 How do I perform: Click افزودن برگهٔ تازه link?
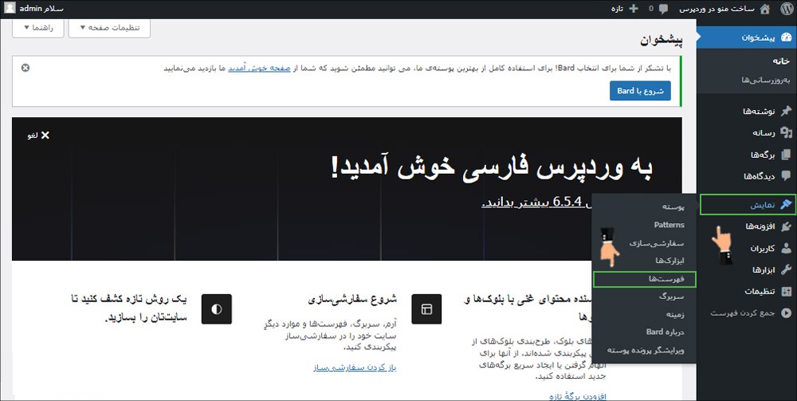pyautogui.click(x=578, y=396)
